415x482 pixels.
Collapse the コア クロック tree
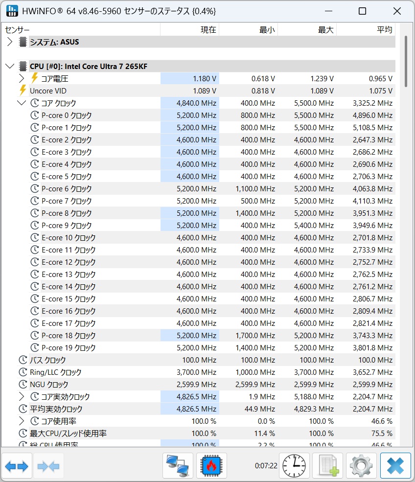point(21,103)
